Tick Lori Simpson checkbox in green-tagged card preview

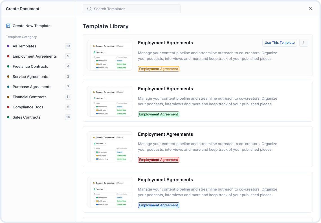94,110
